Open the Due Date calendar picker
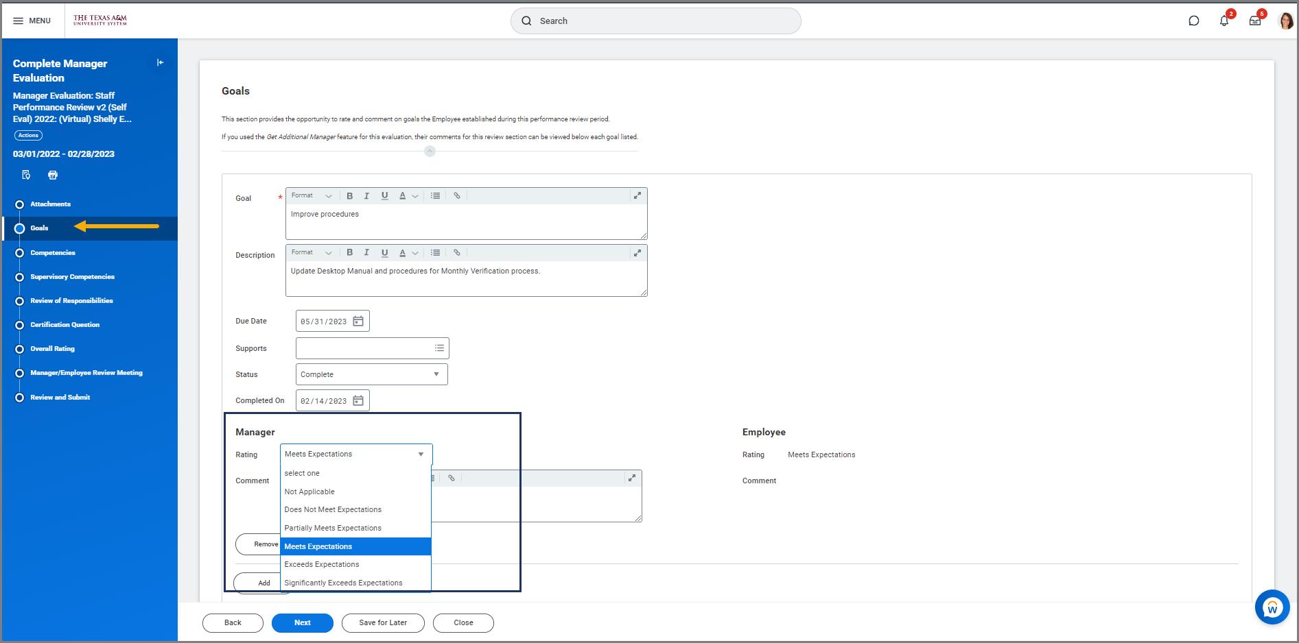1299x643 pixels. point(358,321)
